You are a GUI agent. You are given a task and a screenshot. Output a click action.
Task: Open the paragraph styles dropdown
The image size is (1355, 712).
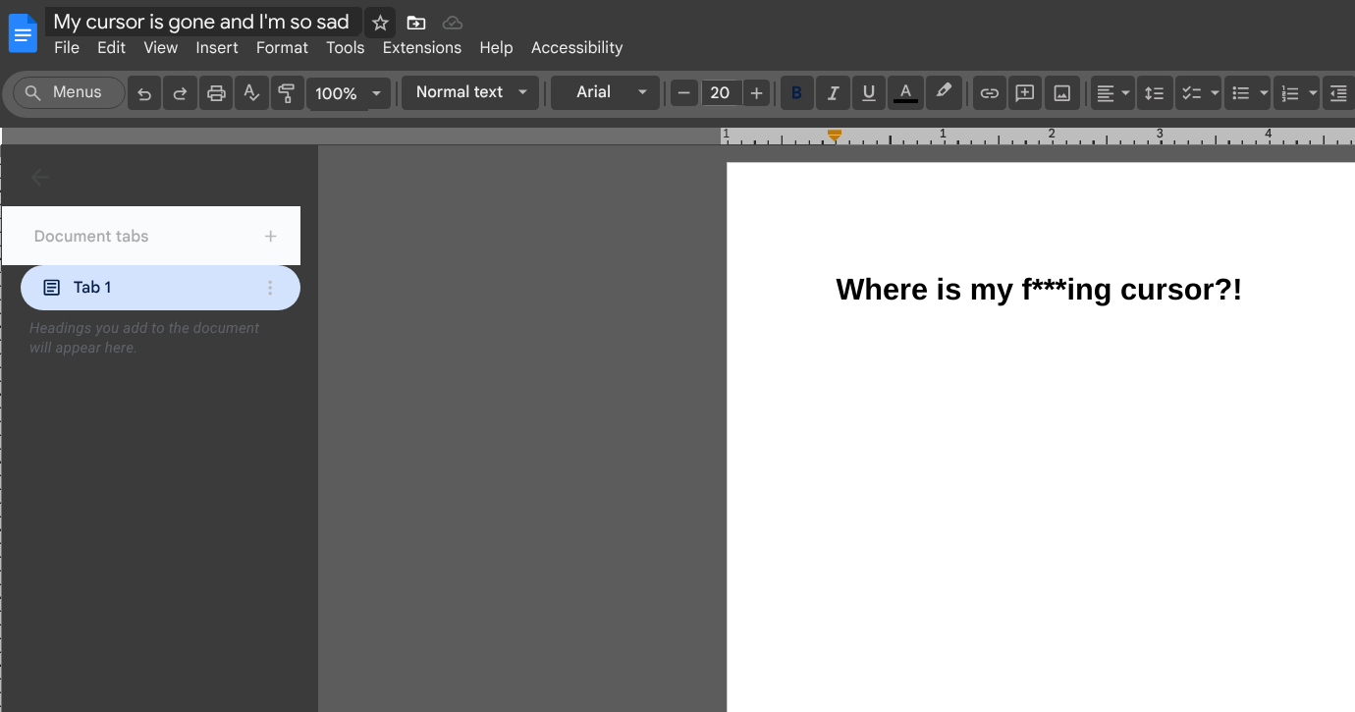pyautogui.click(x=469, y=92)
